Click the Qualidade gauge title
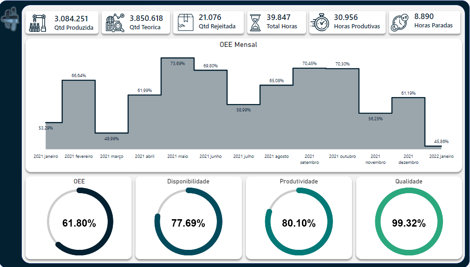Viewport: 470px width, 267px height. pos(409,181)
